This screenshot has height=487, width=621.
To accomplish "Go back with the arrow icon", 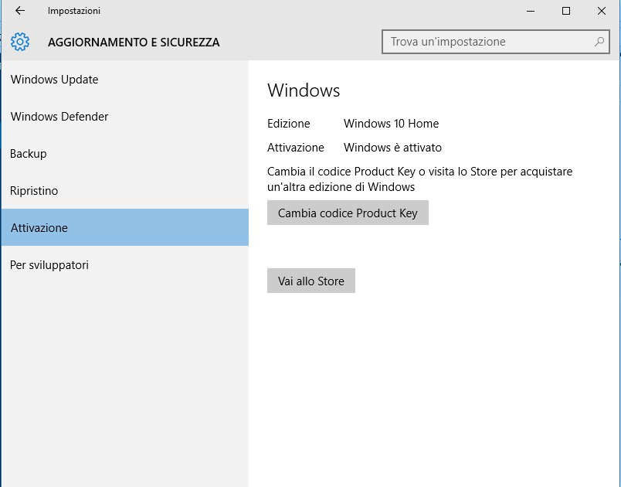I will pos(20,11).
